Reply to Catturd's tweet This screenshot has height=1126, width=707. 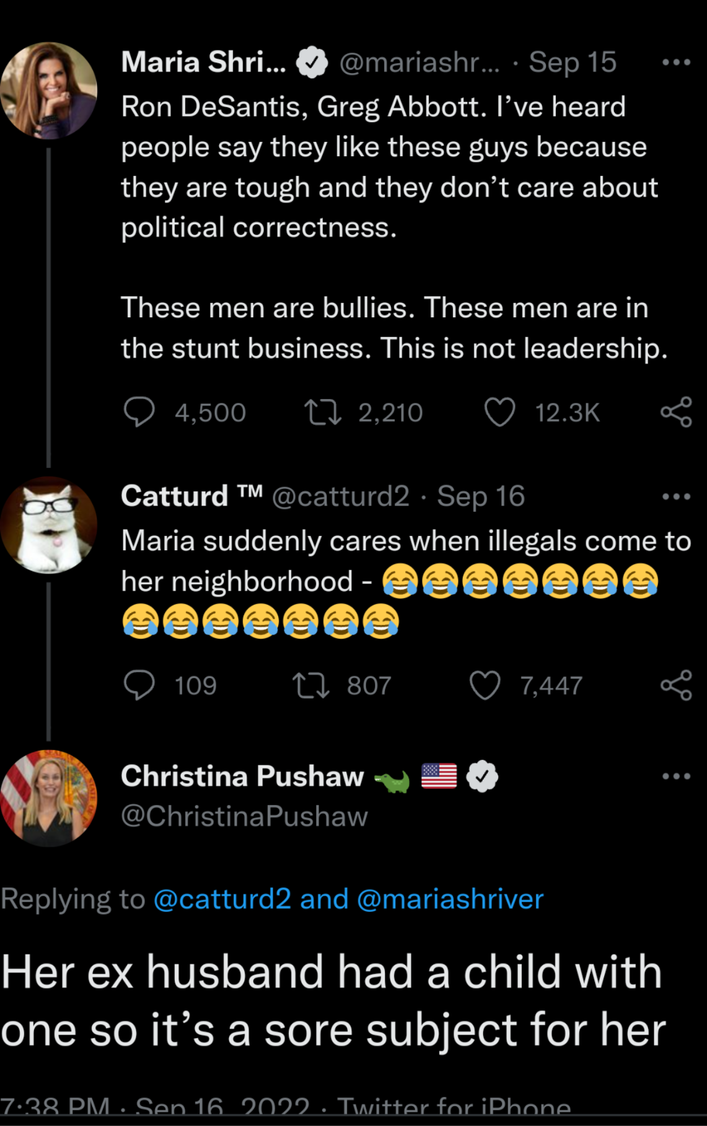[139, 685]
